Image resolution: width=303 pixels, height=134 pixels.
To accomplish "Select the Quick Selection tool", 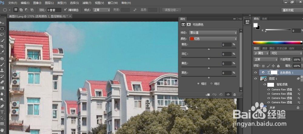I will 2,41.
